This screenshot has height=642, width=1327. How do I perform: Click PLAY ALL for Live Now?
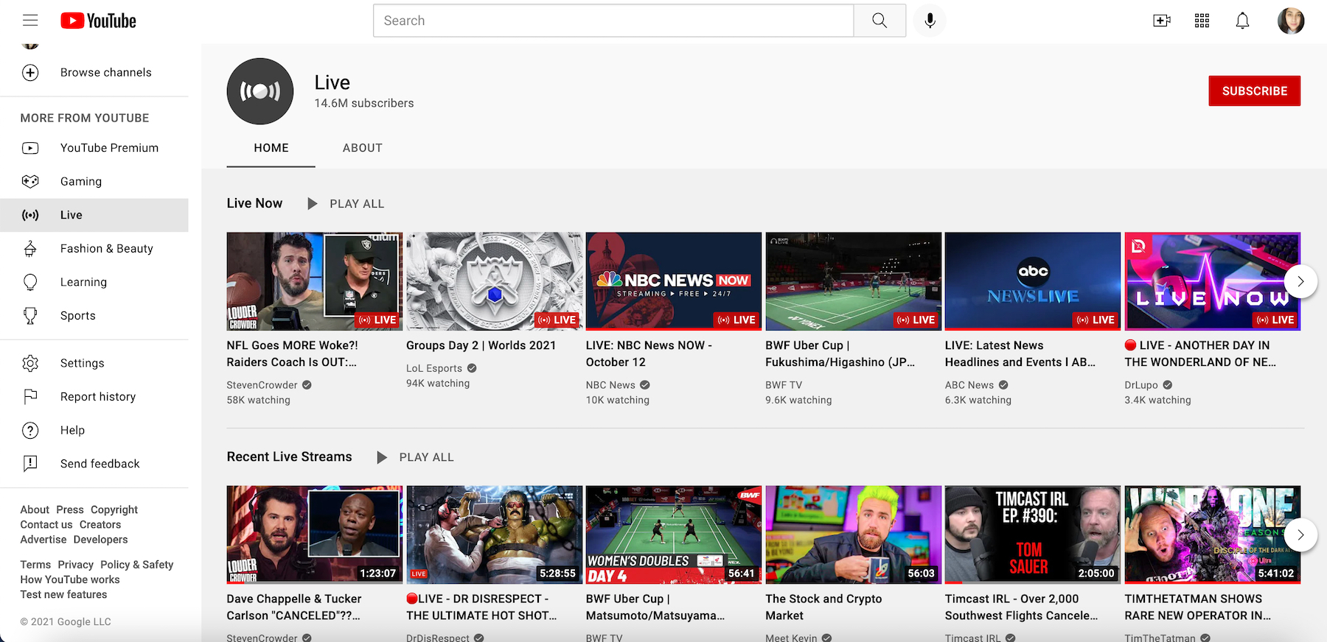point(357,204)
